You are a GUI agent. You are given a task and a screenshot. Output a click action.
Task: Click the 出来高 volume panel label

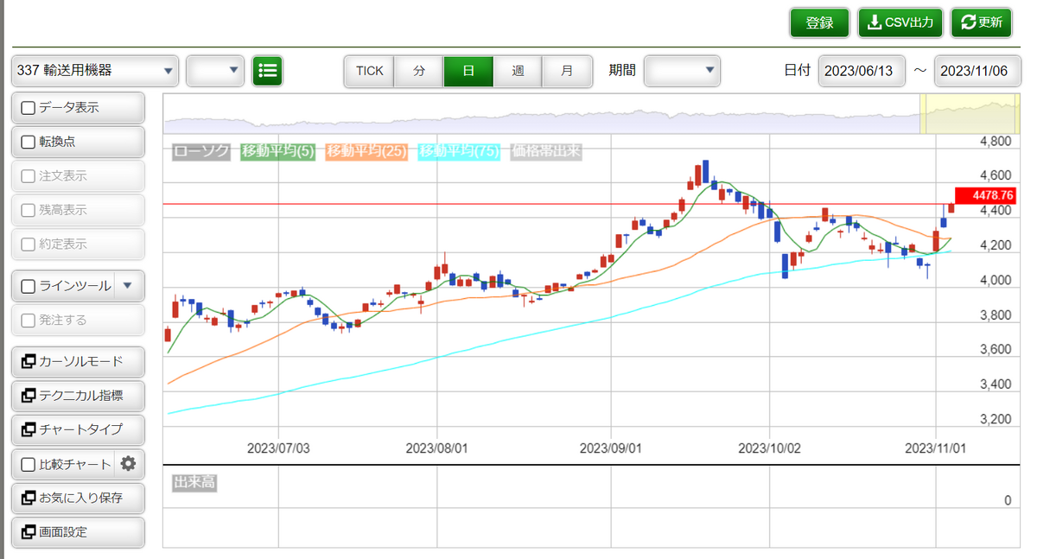(194, 482)
